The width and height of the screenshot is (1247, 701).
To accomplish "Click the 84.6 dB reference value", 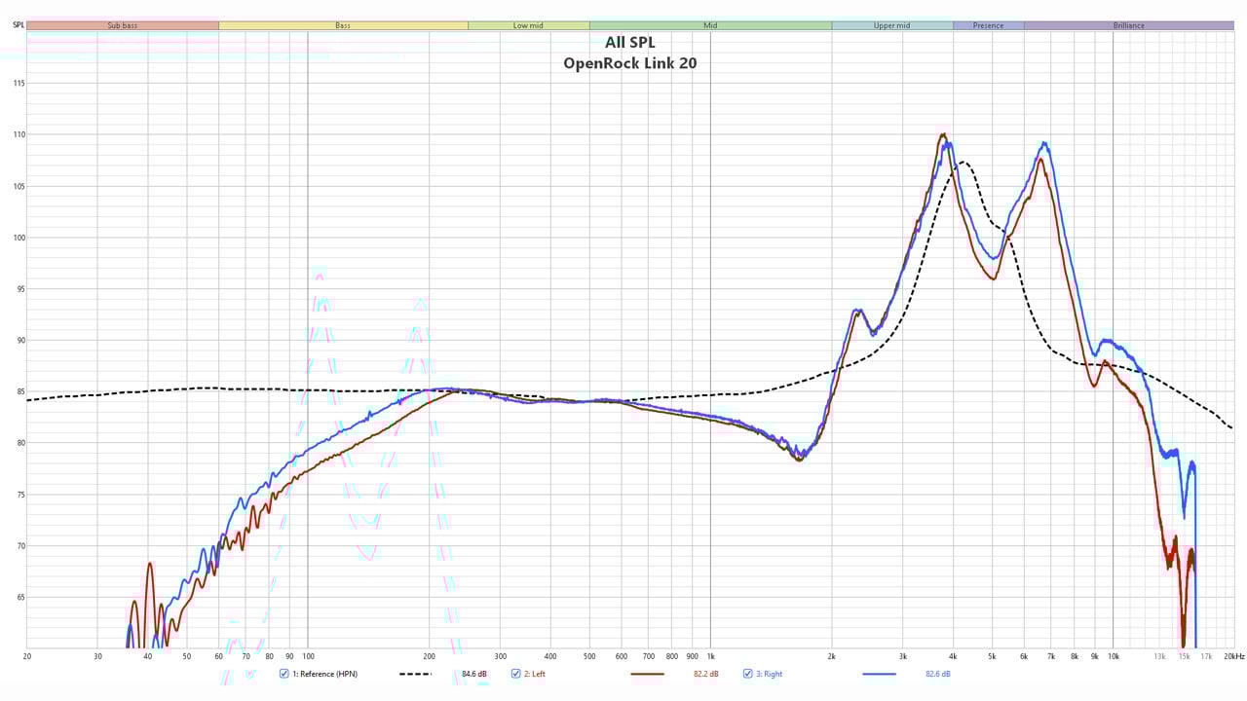I will (474, 674).
